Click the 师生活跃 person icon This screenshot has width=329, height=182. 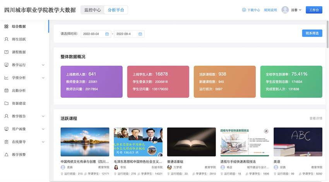(x=7, y=39)
